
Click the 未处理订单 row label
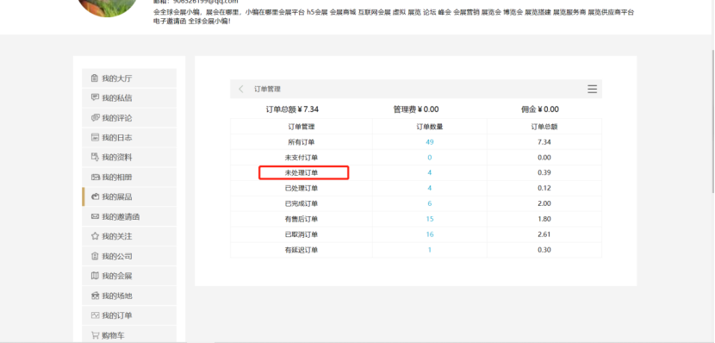click(x=302, y=172)
